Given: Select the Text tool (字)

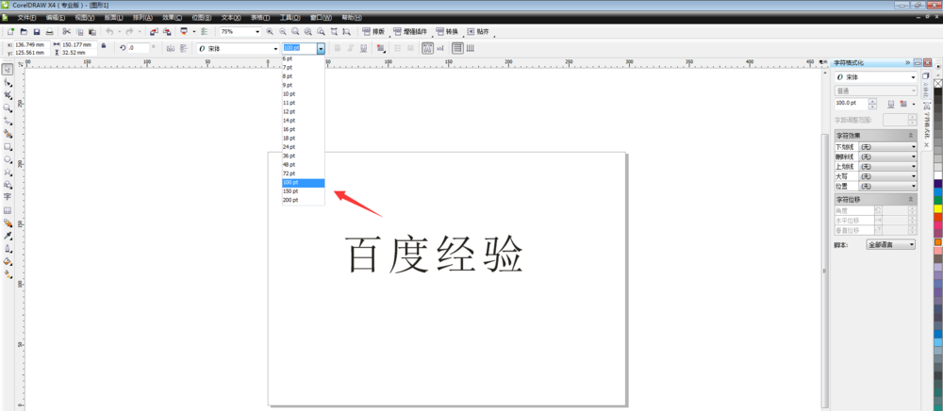Looking at the screenshot, I should (x=8, y=197).
